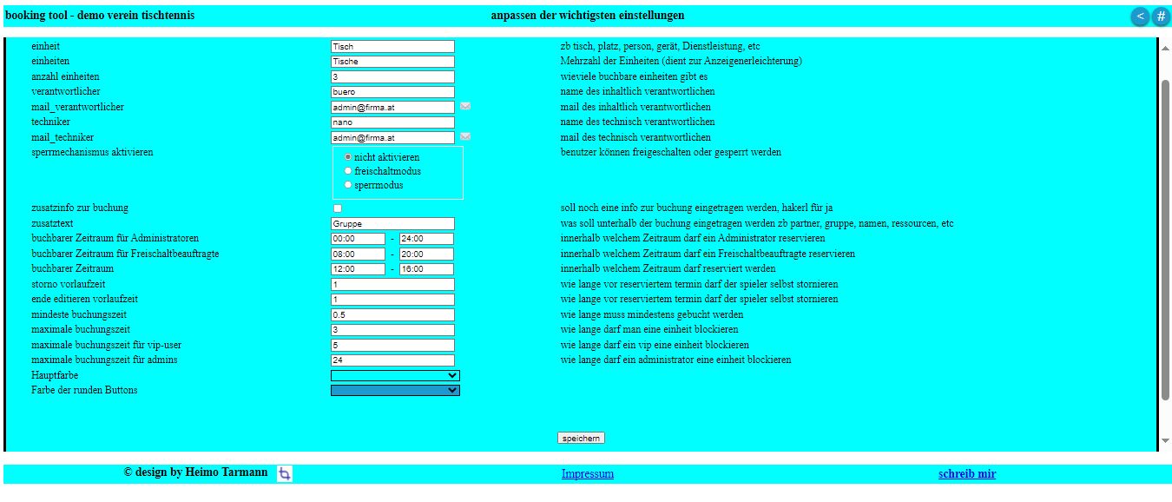
Task: Click mail icon beside mail_techniker field
Action: (465, 137)
